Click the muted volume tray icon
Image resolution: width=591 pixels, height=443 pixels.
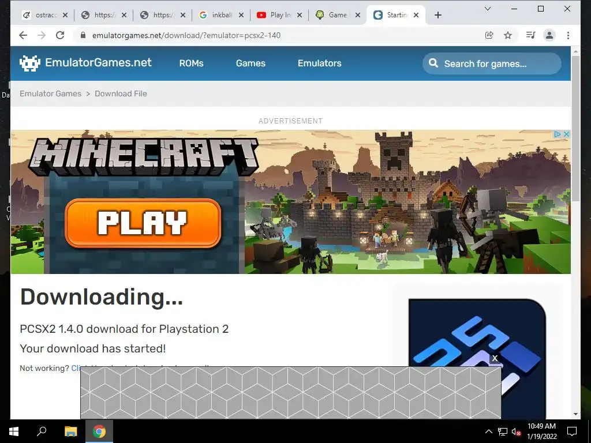(516, 431)
